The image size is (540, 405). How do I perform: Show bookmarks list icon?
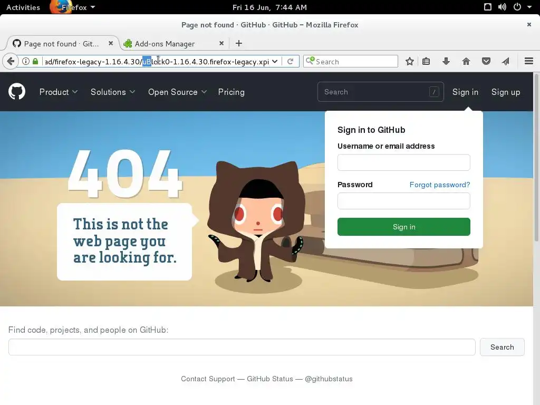point(426,61)
